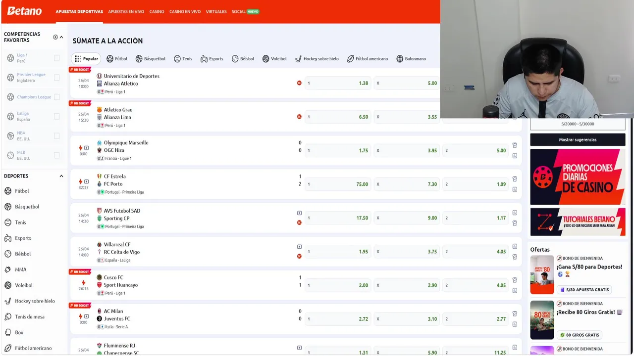Select the Básquetbol tab filter

pyautogui.click(x=151, y=59)
